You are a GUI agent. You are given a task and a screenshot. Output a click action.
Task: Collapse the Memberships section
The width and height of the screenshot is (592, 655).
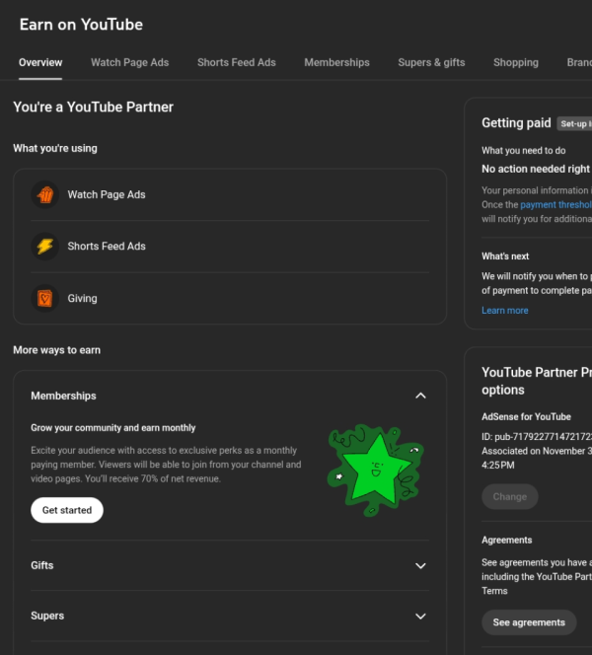pos(420,396)
